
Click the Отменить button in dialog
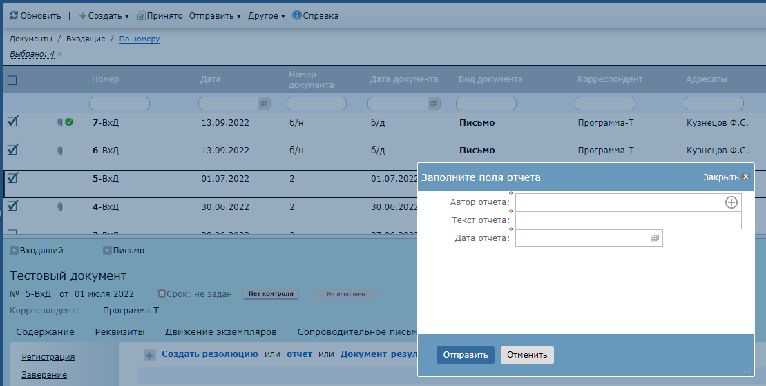(x=527, y=355)
